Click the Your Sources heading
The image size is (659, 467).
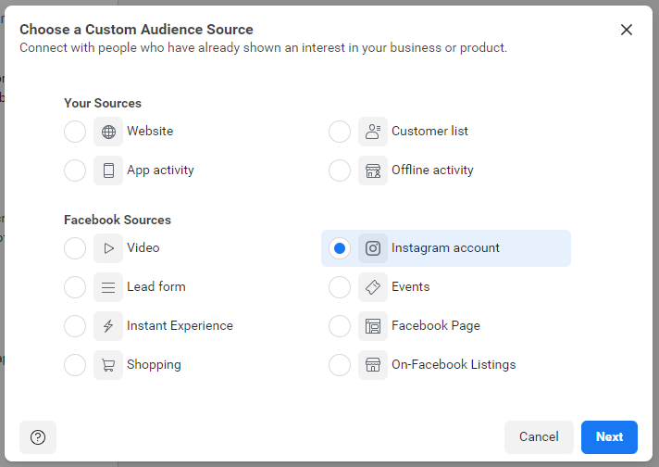click(x=103, y=103)
